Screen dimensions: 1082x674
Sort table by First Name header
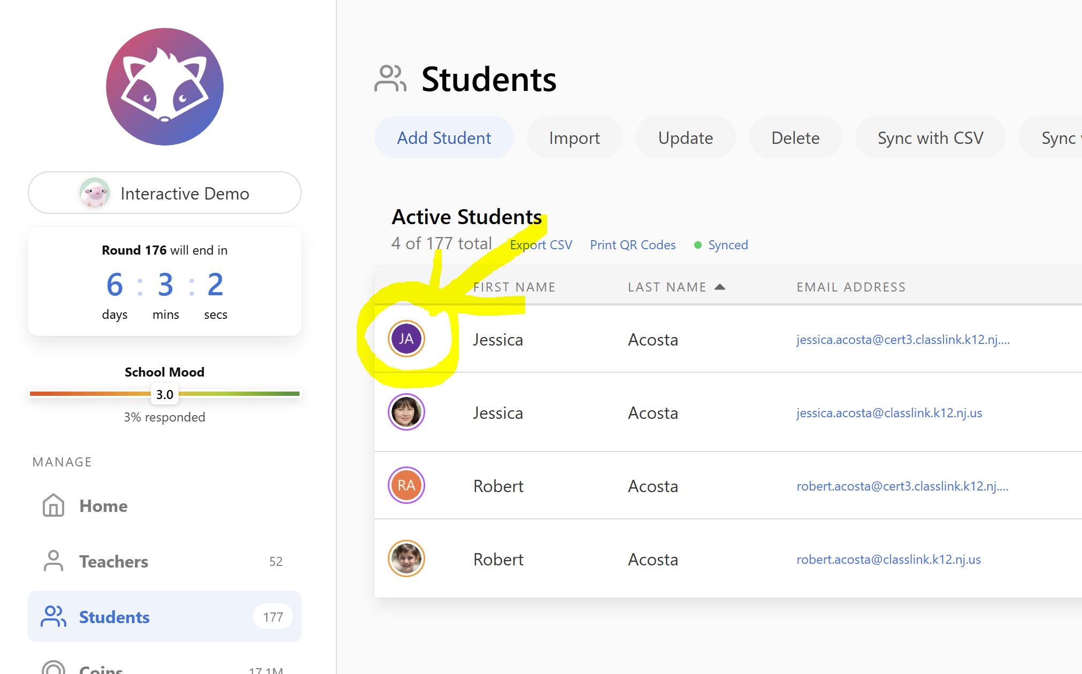[x=514, y=287]
